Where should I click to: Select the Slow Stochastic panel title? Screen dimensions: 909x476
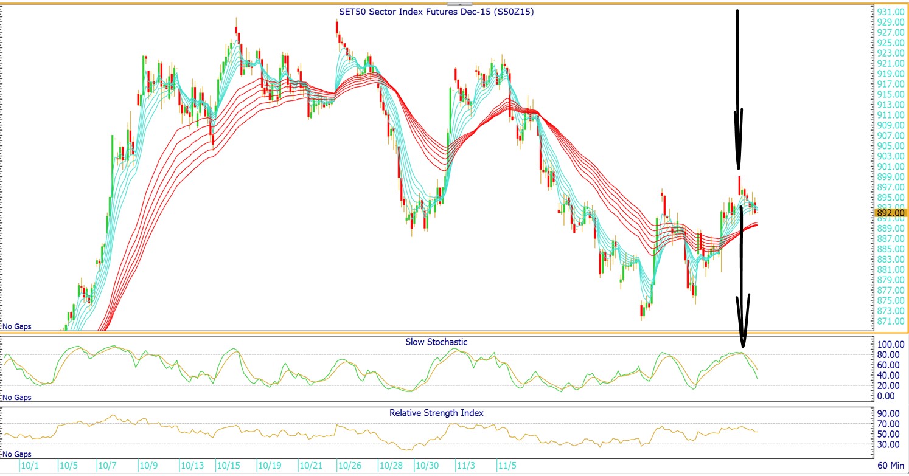[436, 342]
